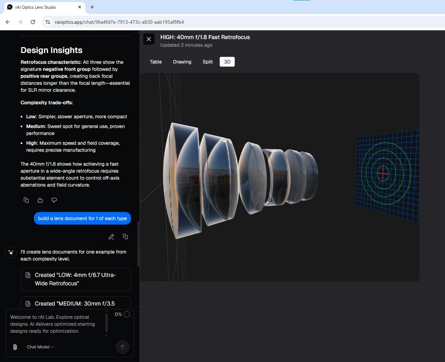The height and width of the screenshot is (362, 445).
Task: Focus the chat message input field
Action: click(56, 324)
